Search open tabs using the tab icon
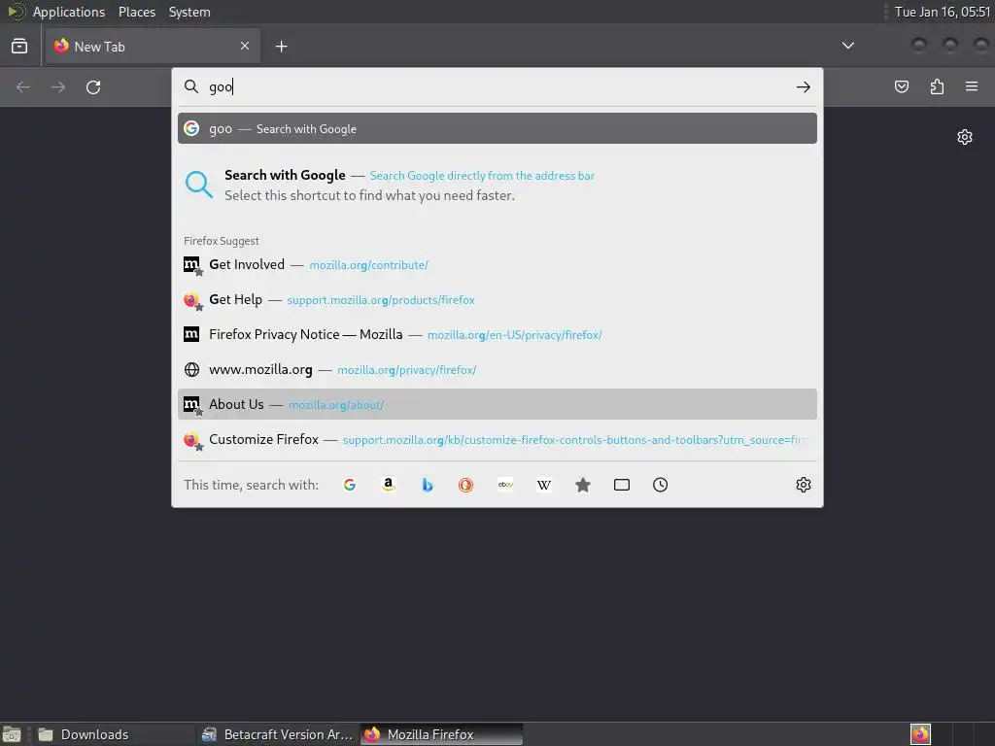Viewport: 995px width, 746px height. tap(622, 485)
